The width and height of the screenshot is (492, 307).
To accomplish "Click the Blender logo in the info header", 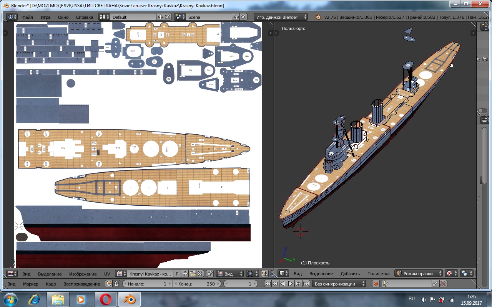I will click(x=318, y=17).
